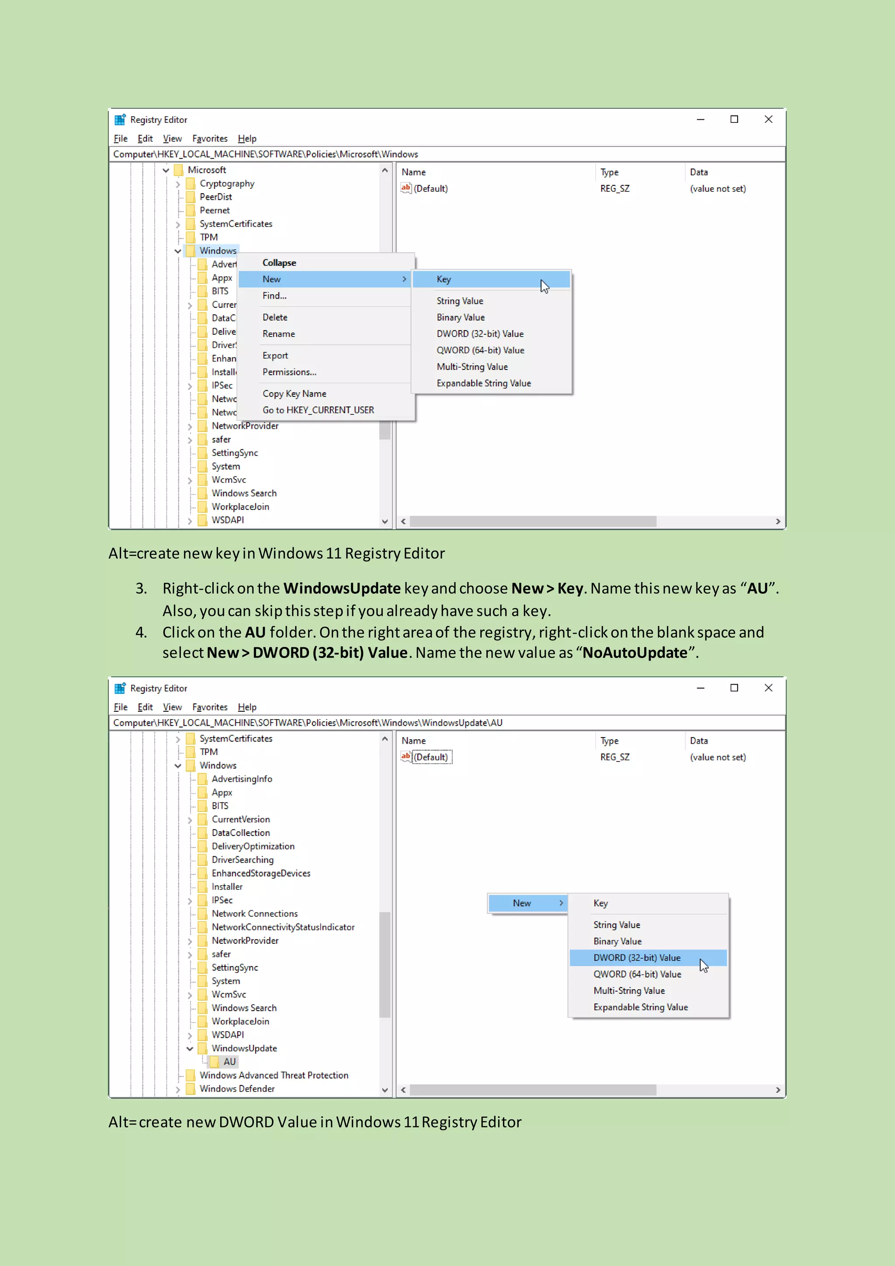This screenshot has height=1266, width=895.
Task: Open the File menu in top window
Action: [121, 139]
